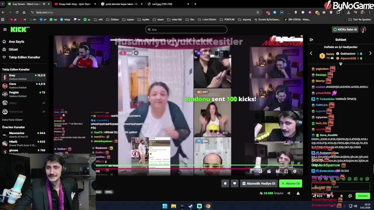
Task: Open video player settings gear
Action: coord(295,171)
